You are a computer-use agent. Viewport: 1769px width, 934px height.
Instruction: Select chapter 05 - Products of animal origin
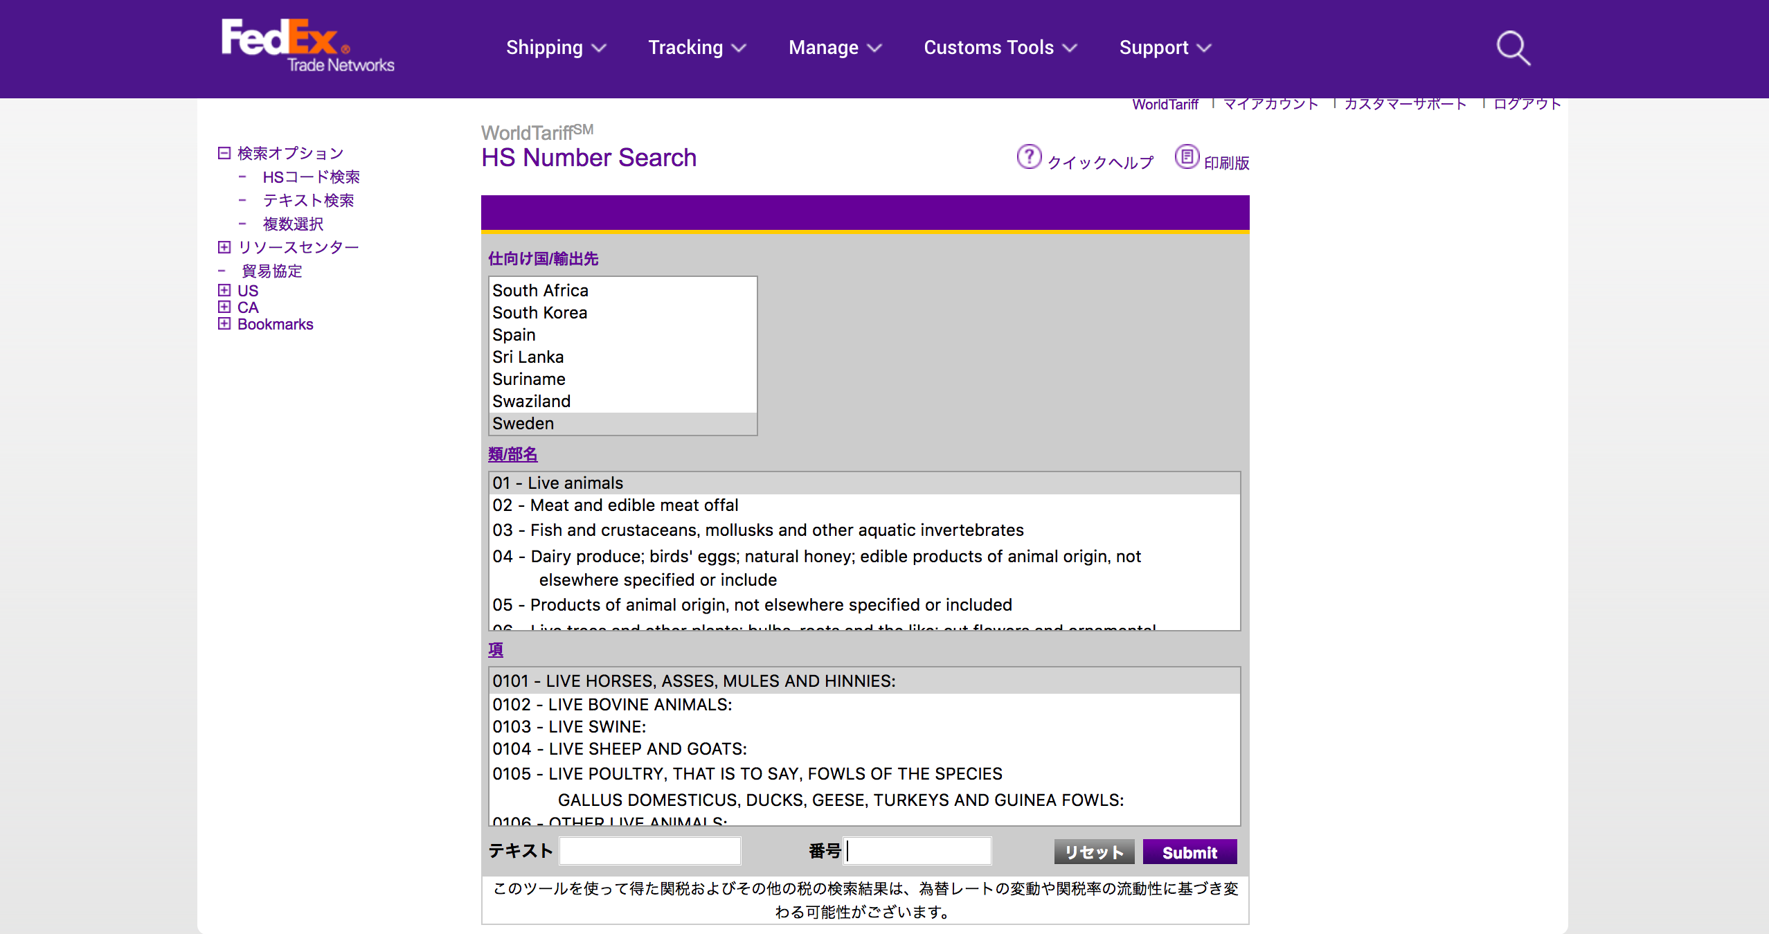(864, 605)
